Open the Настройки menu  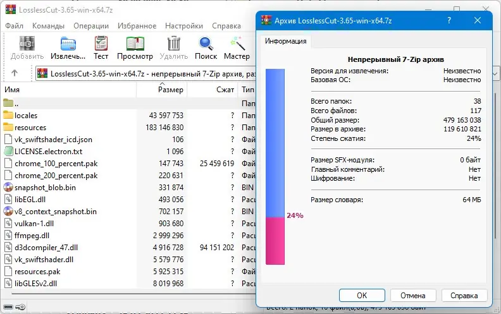184,26
